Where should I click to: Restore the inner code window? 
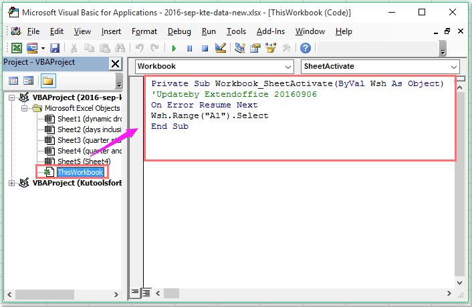click(x=447, y=31)
